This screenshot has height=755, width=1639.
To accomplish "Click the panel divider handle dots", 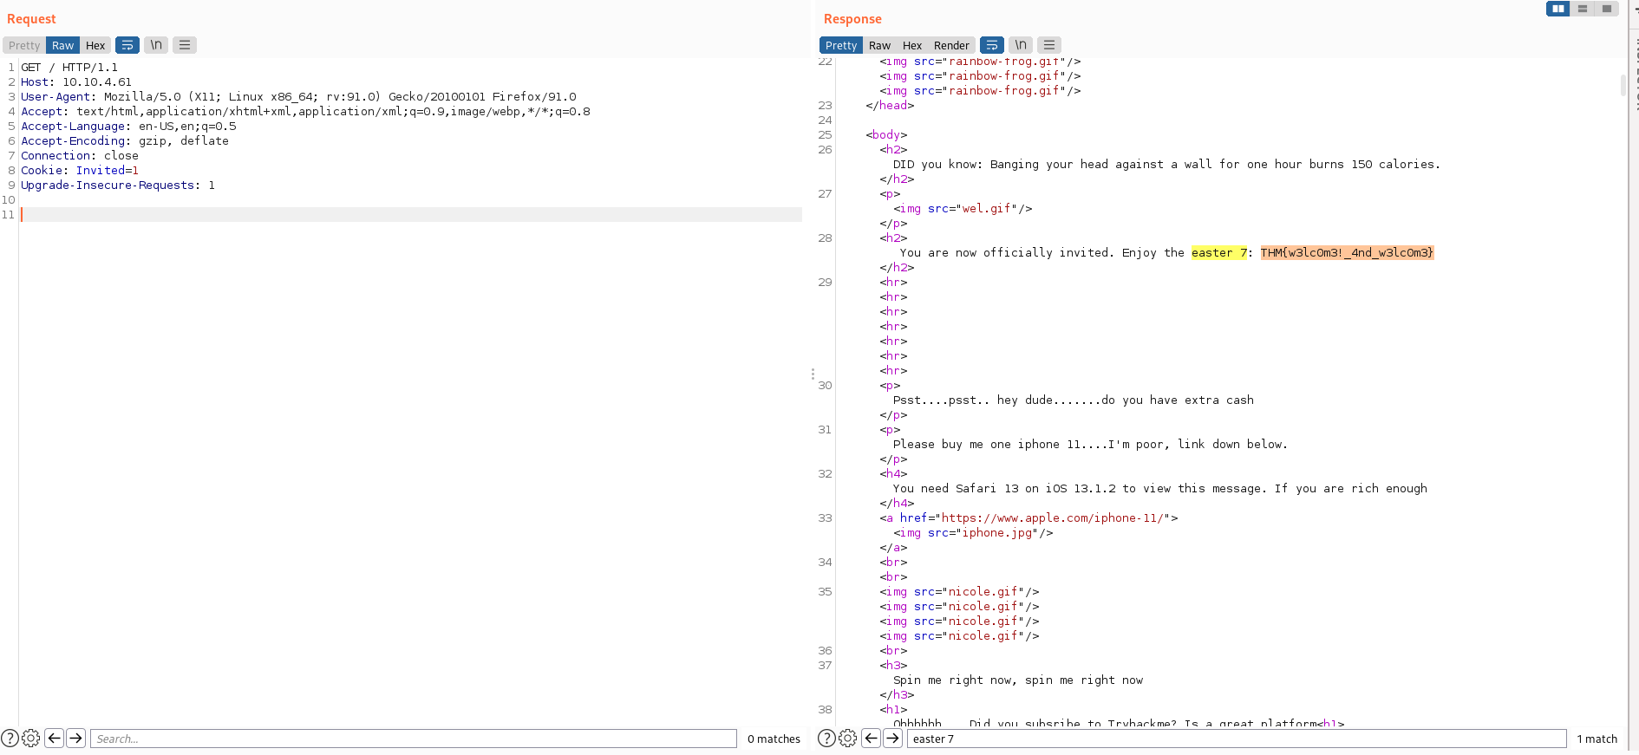I will click(x=813, y=374).
